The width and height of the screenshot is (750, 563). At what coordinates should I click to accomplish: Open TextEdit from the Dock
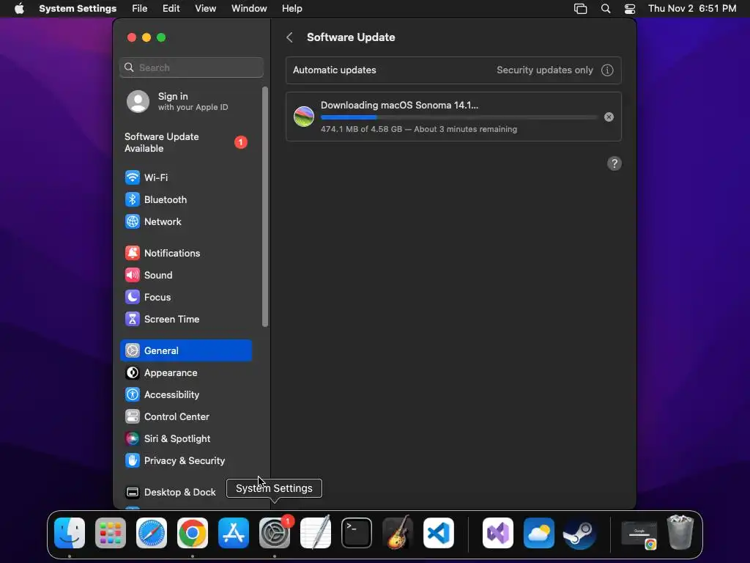316,533
